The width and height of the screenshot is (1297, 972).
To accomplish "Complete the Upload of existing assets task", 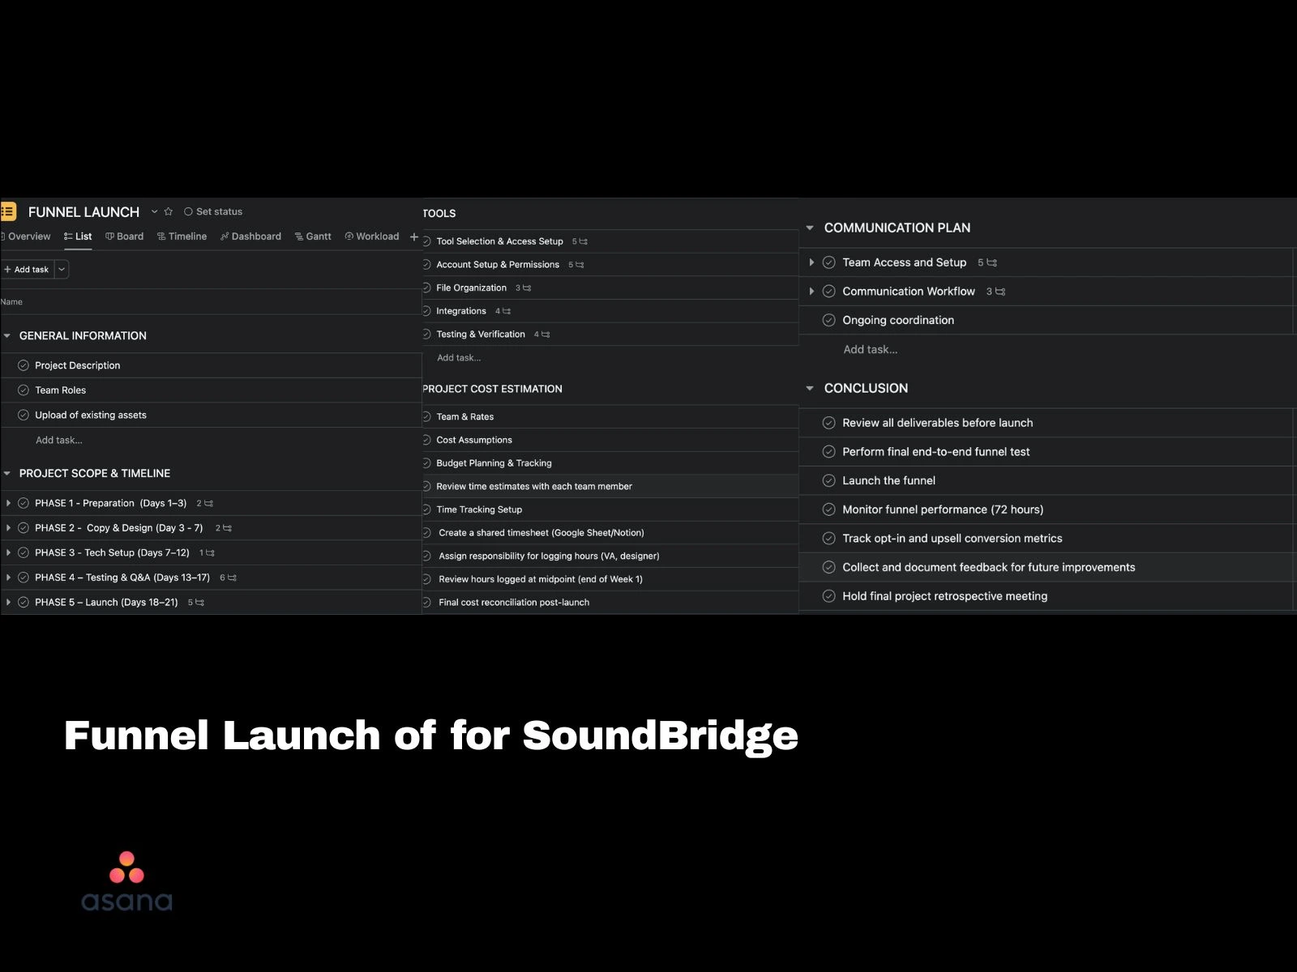I will click(x=24, y=415).
